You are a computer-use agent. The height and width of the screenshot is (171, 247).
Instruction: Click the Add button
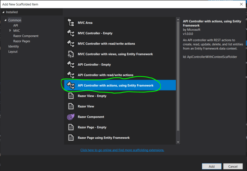(211, 166)
